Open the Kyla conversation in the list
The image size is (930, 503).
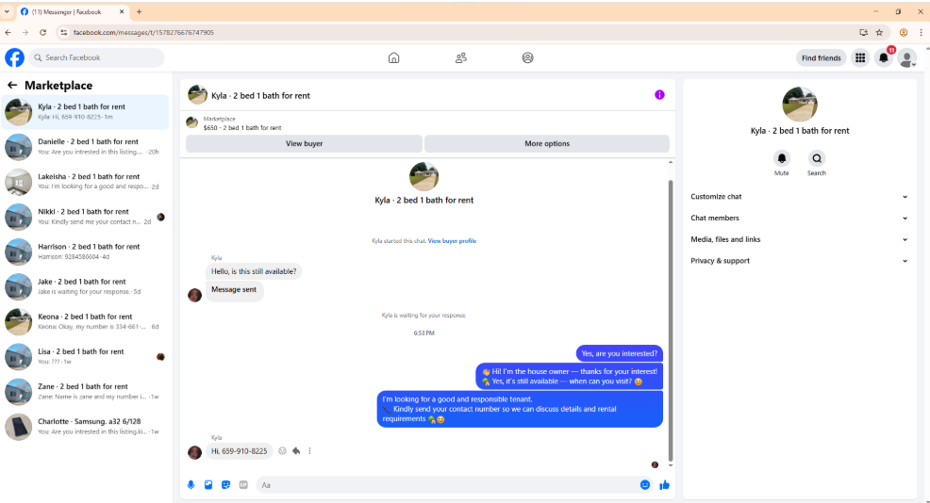(86, 112)
